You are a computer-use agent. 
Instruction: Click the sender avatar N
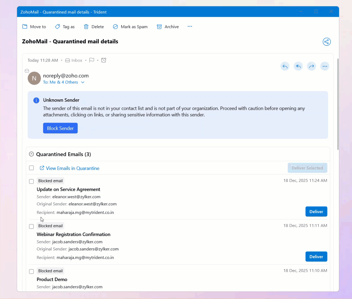34,78
